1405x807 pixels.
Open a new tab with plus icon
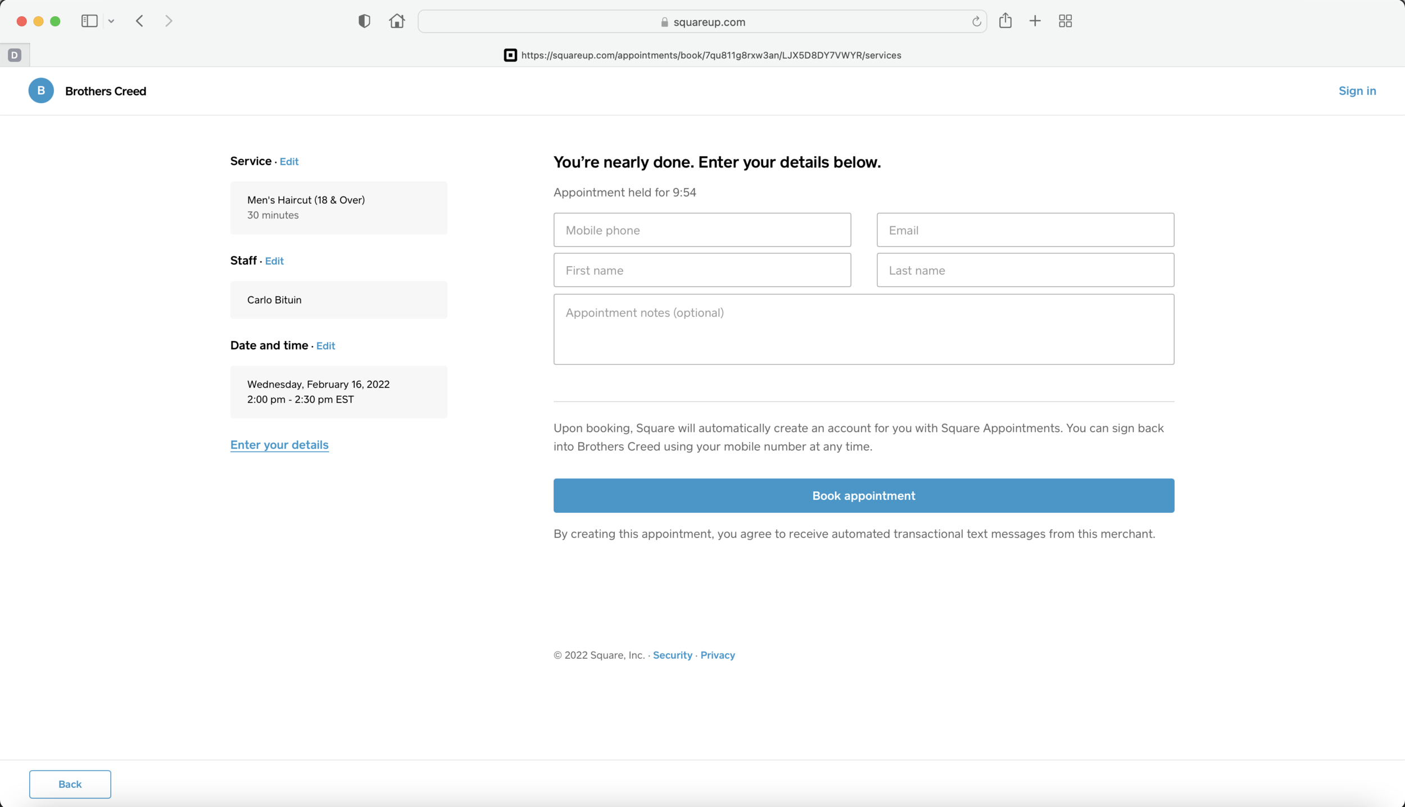click(1035, 21)
